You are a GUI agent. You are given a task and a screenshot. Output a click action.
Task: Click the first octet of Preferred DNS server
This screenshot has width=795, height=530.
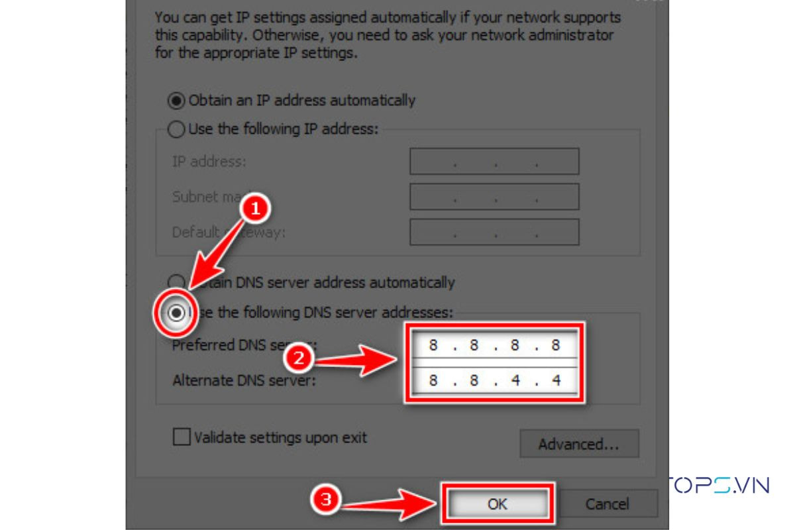point(433,345)
